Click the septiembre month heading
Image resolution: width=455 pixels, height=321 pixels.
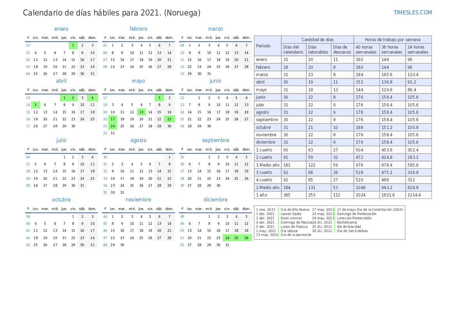(215, 141)
